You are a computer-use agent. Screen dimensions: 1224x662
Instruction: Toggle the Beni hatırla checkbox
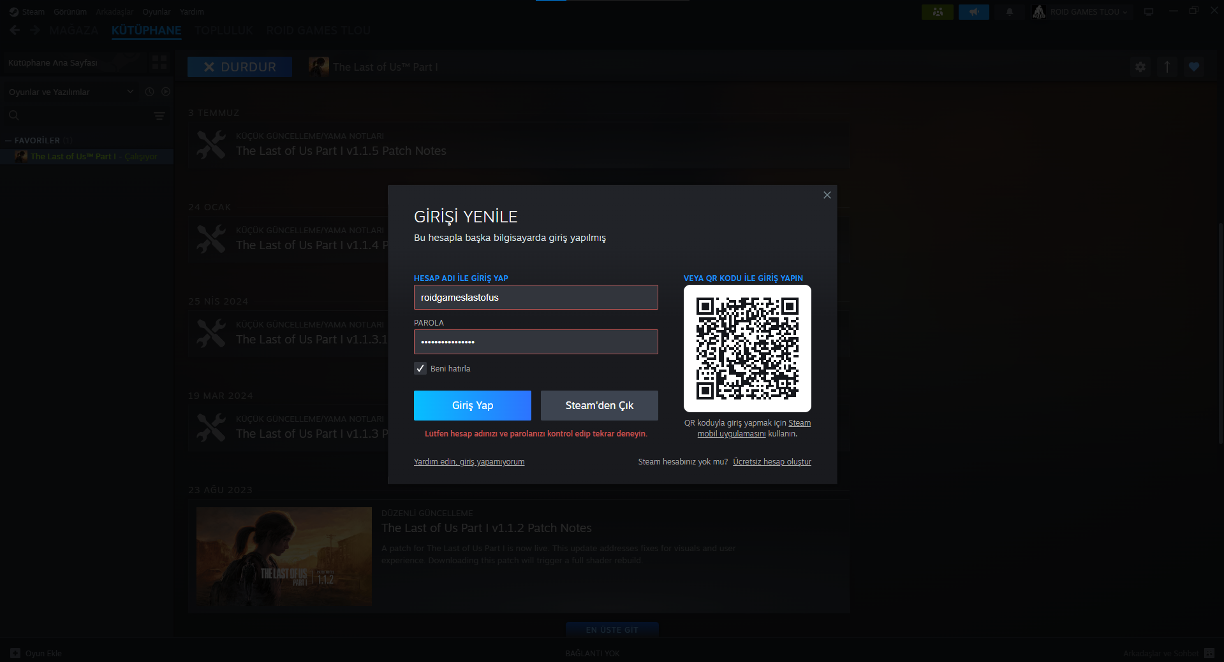[420, 368]
